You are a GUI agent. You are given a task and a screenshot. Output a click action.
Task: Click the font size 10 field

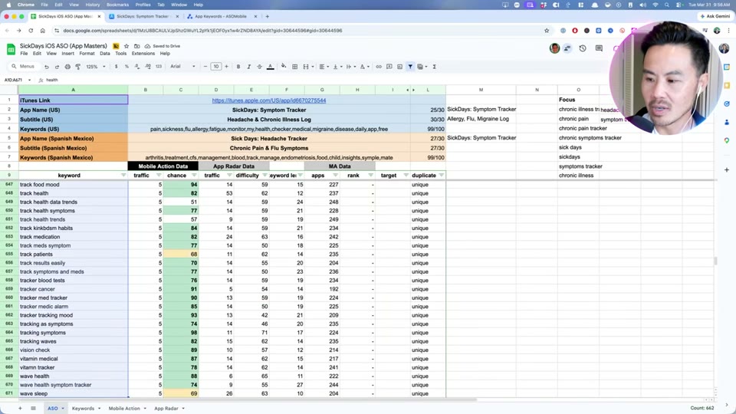(x=216, y=67)
